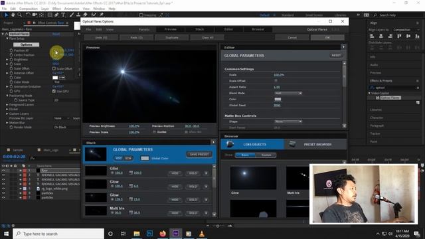Toggle eye visibility of rg_logo_white.png layer

[3, 189]
